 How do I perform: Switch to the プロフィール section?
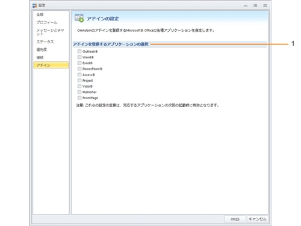point(47,22)
